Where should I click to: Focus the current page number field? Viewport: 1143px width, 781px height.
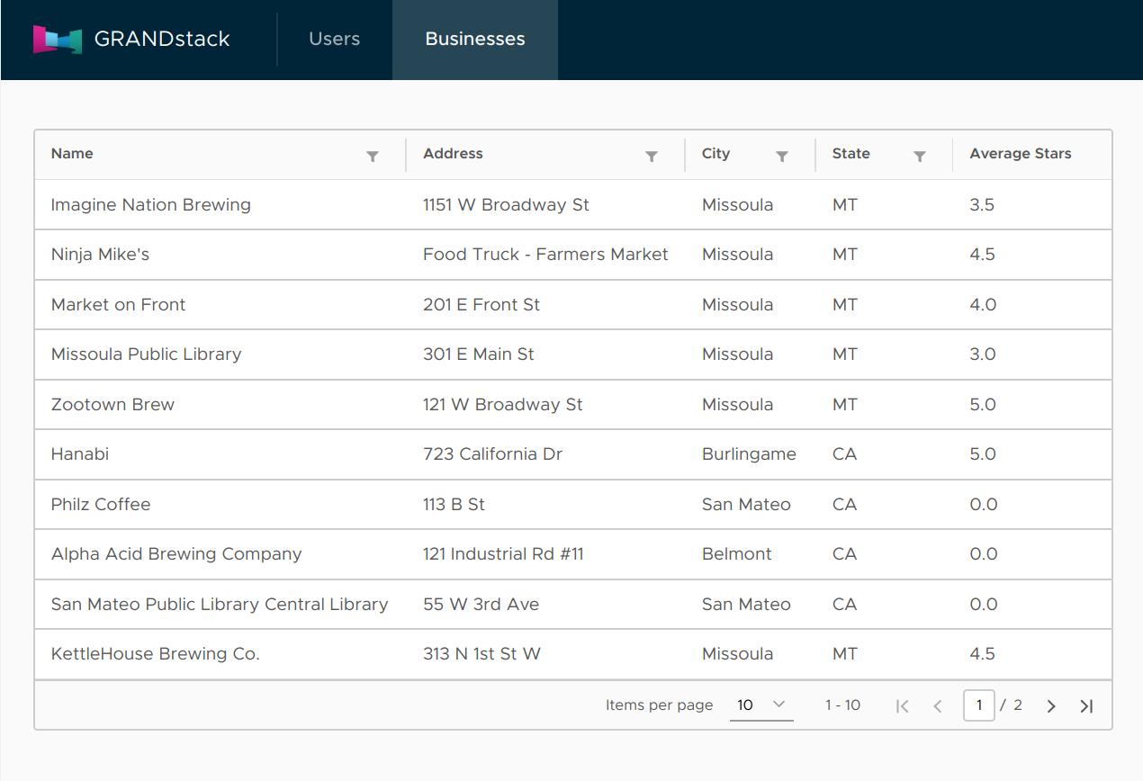pyautogui.click(x=979, y=705)
